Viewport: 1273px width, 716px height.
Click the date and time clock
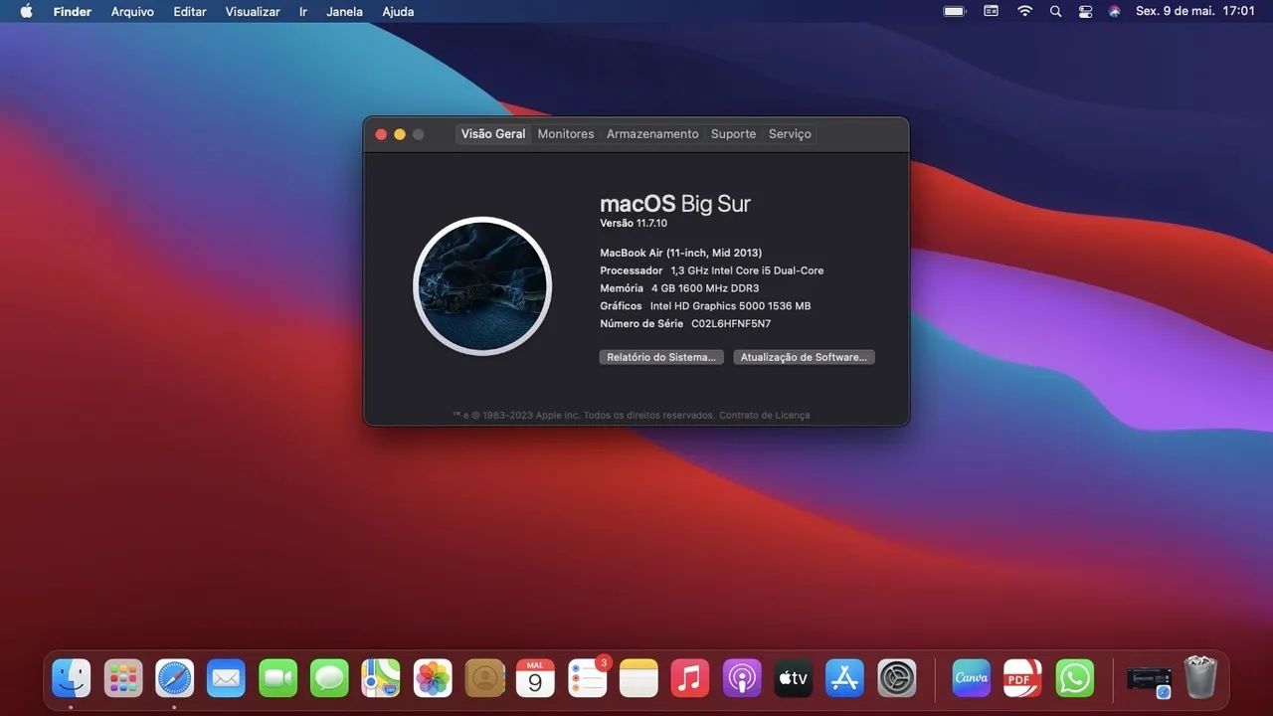(1195, 11)
